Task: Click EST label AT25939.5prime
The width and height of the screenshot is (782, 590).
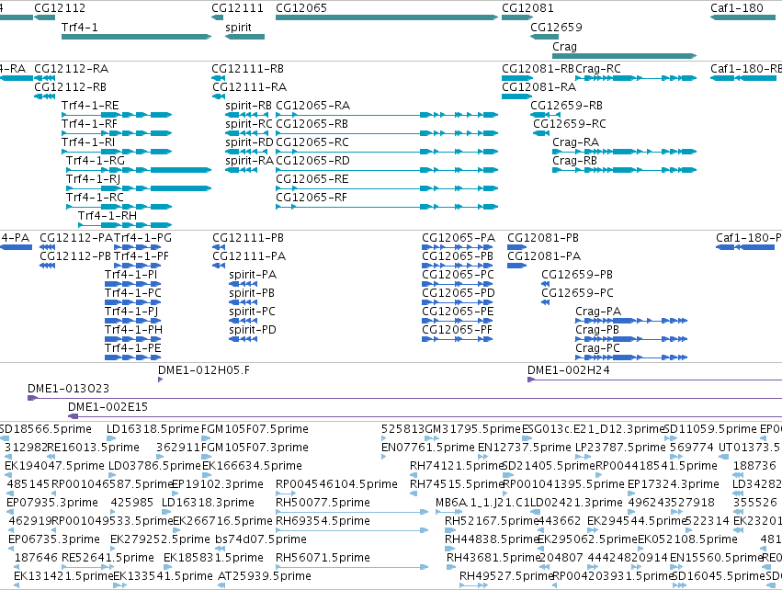Action: (265, 576)
